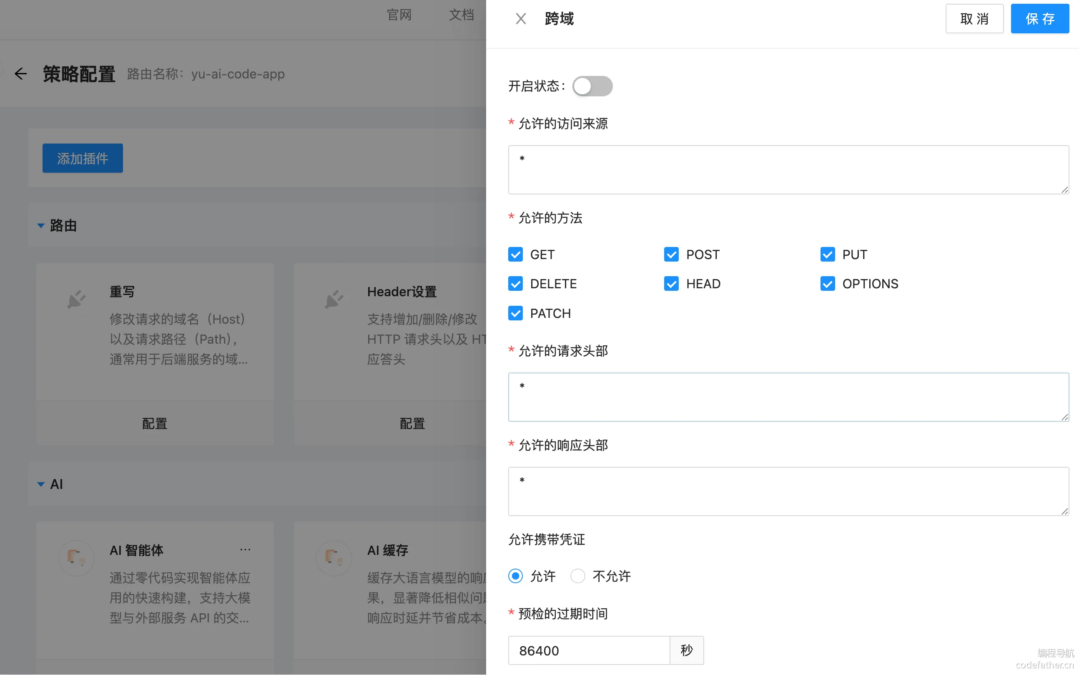Click the route name yu-ai-code-app

238,74
